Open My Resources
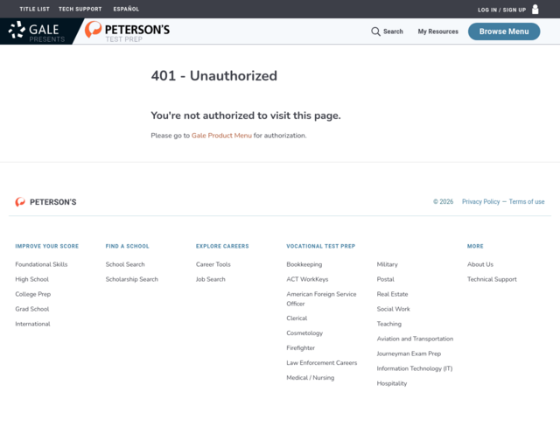The image size is (560, 448). point(437,31)
